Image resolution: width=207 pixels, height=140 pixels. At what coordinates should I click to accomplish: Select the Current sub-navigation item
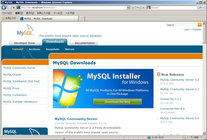pos(18,49)
